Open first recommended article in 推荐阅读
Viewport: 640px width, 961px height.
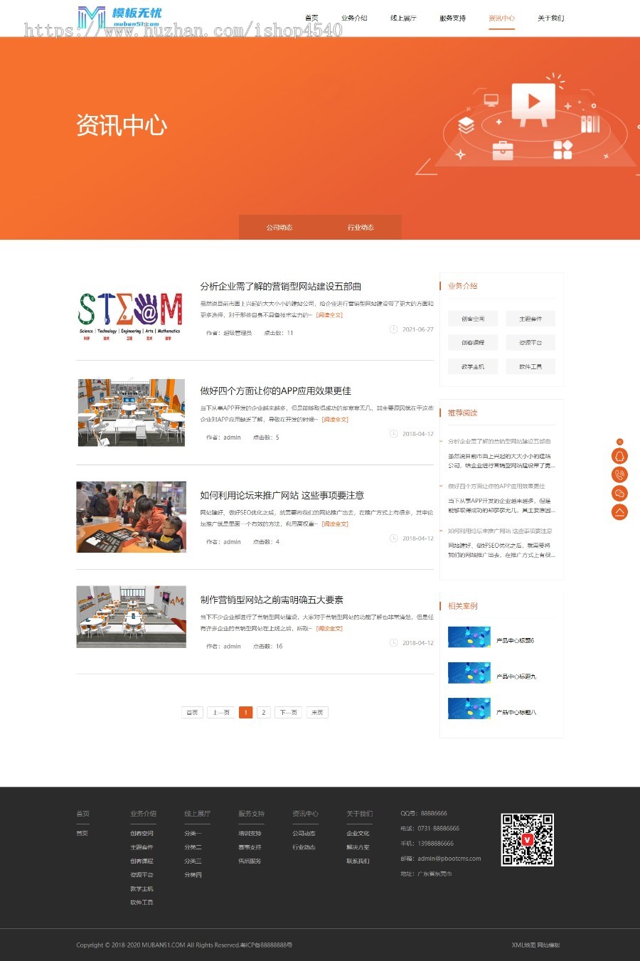(x=499, y=442)
